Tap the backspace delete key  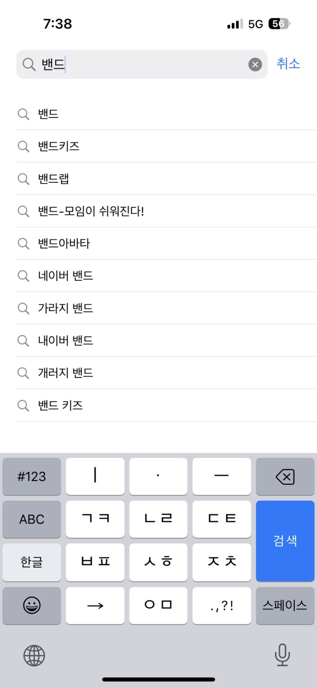click(x=285, y=477)
